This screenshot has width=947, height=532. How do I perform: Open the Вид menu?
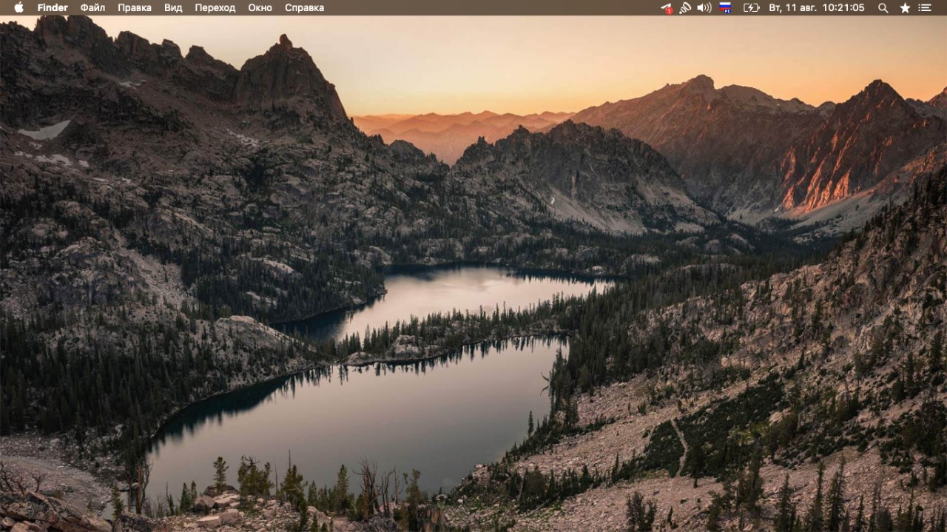pyautogui.click(x=173, y=7)
